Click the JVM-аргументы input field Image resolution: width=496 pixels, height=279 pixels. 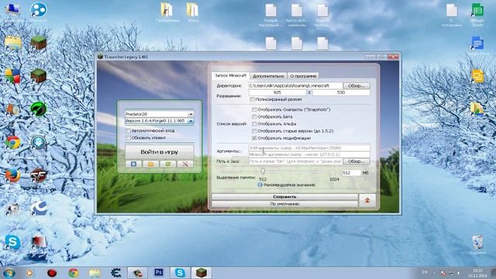(309, 148)
